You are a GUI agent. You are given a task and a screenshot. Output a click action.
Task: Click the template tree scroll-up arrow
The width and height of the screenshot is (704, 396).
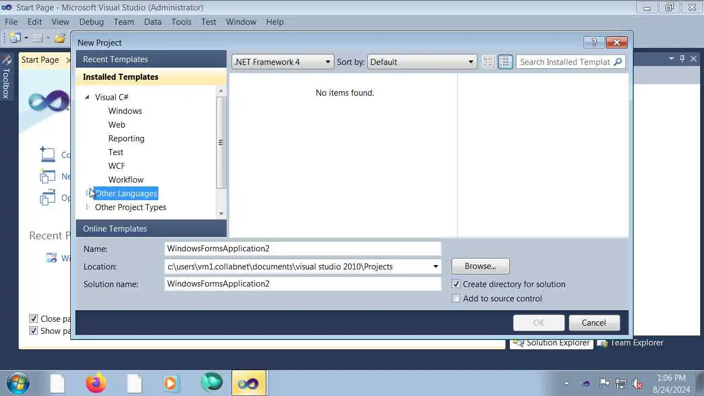click(221, 91)
